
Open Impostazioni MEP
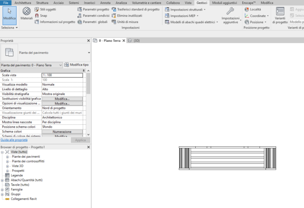click(181, 16)
